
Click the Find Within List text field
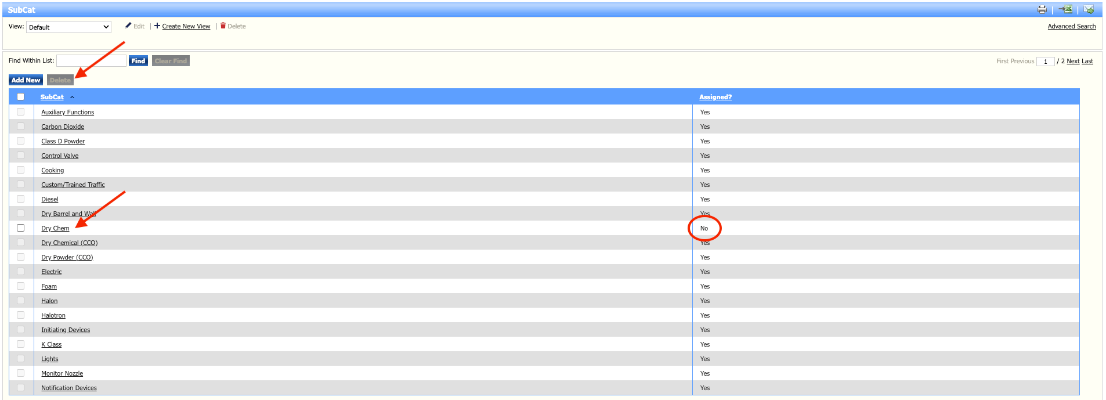coord(91,61)
